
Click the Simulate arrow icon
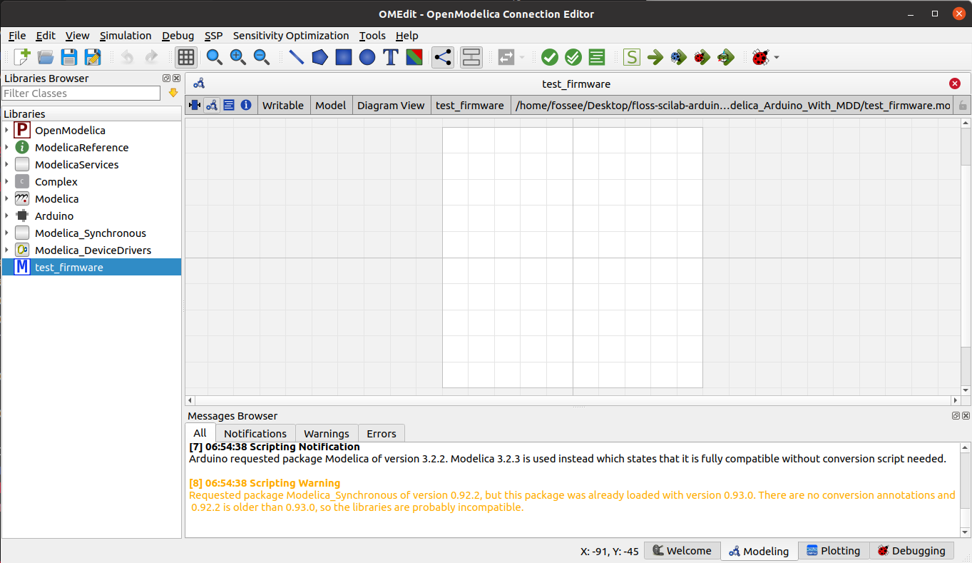coord(655,57)
